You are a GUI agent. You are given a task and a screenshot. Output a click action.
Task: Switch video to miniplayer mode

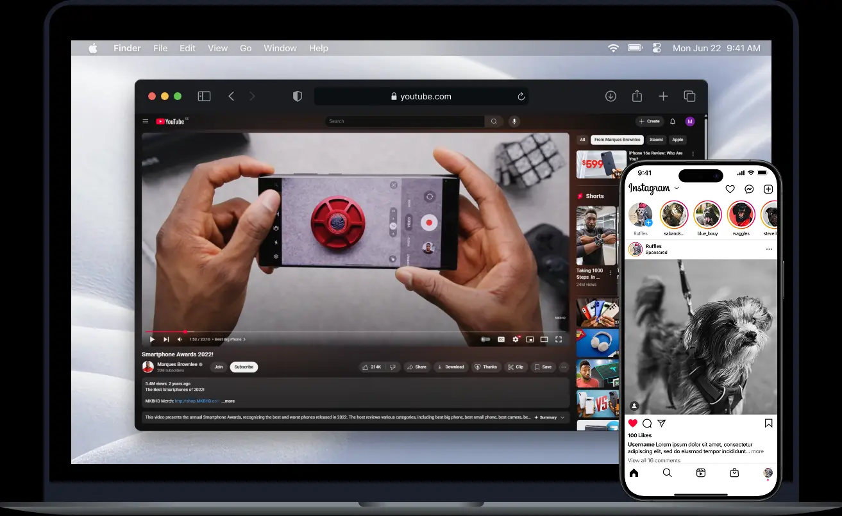point(530,339)
